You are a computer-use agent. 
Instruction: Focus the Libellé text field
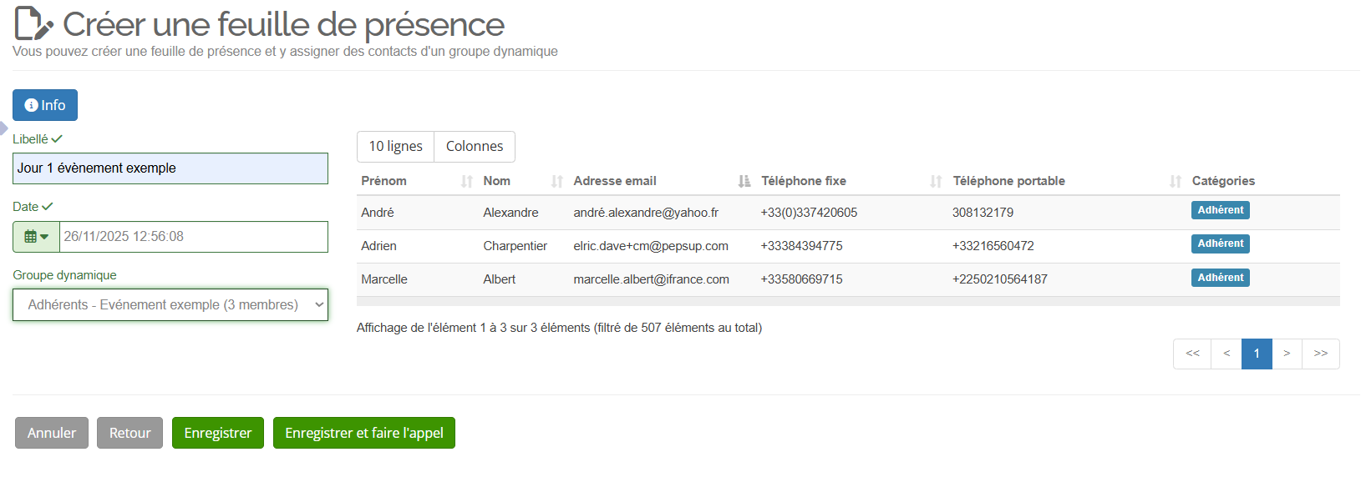click(x=170, y=168)
